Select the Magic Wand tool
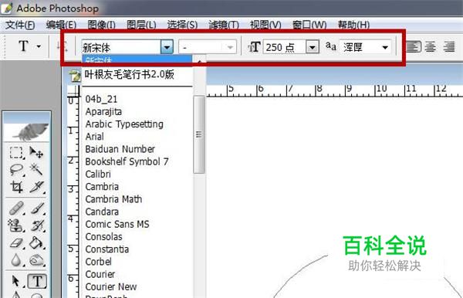The image size is (463, 298). (x=36, y=170)
